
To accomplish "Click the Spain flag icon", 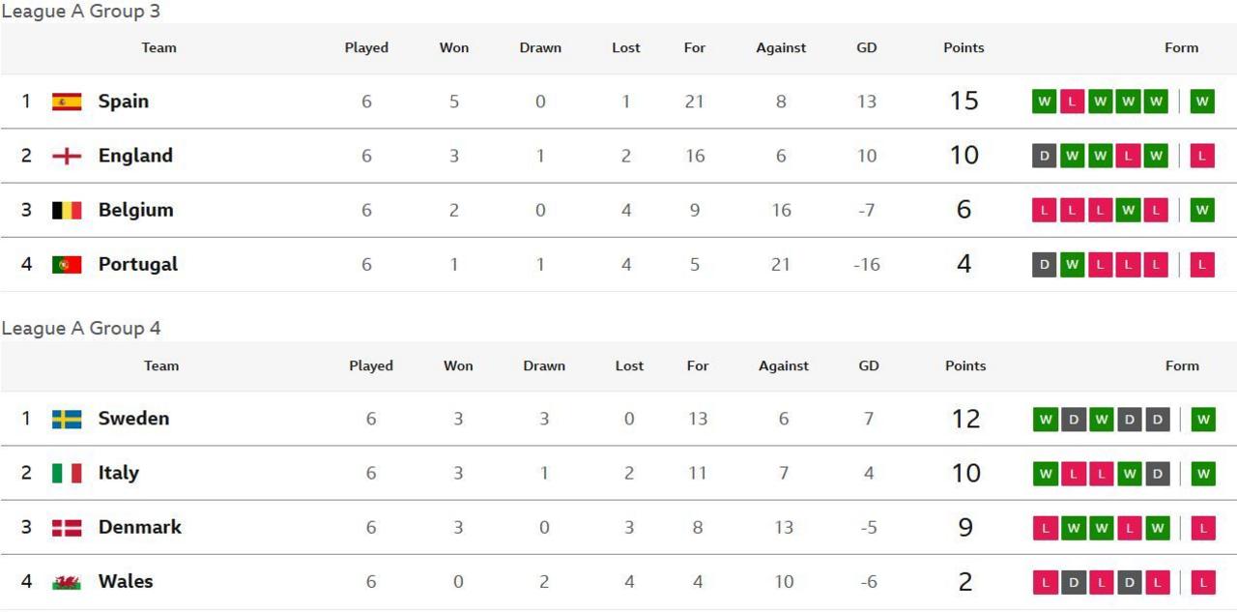I will coord(67,102).
